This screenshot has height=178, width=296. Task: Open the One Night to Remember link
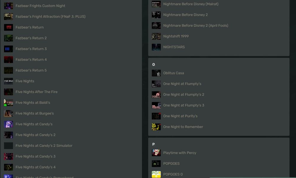(x=183, y=127)
